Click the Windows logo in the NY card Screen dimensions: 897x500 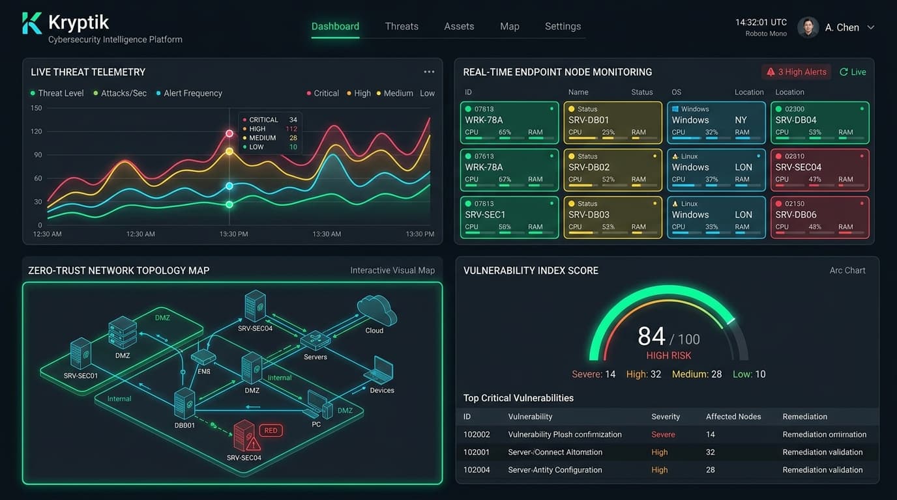(675, 109)
